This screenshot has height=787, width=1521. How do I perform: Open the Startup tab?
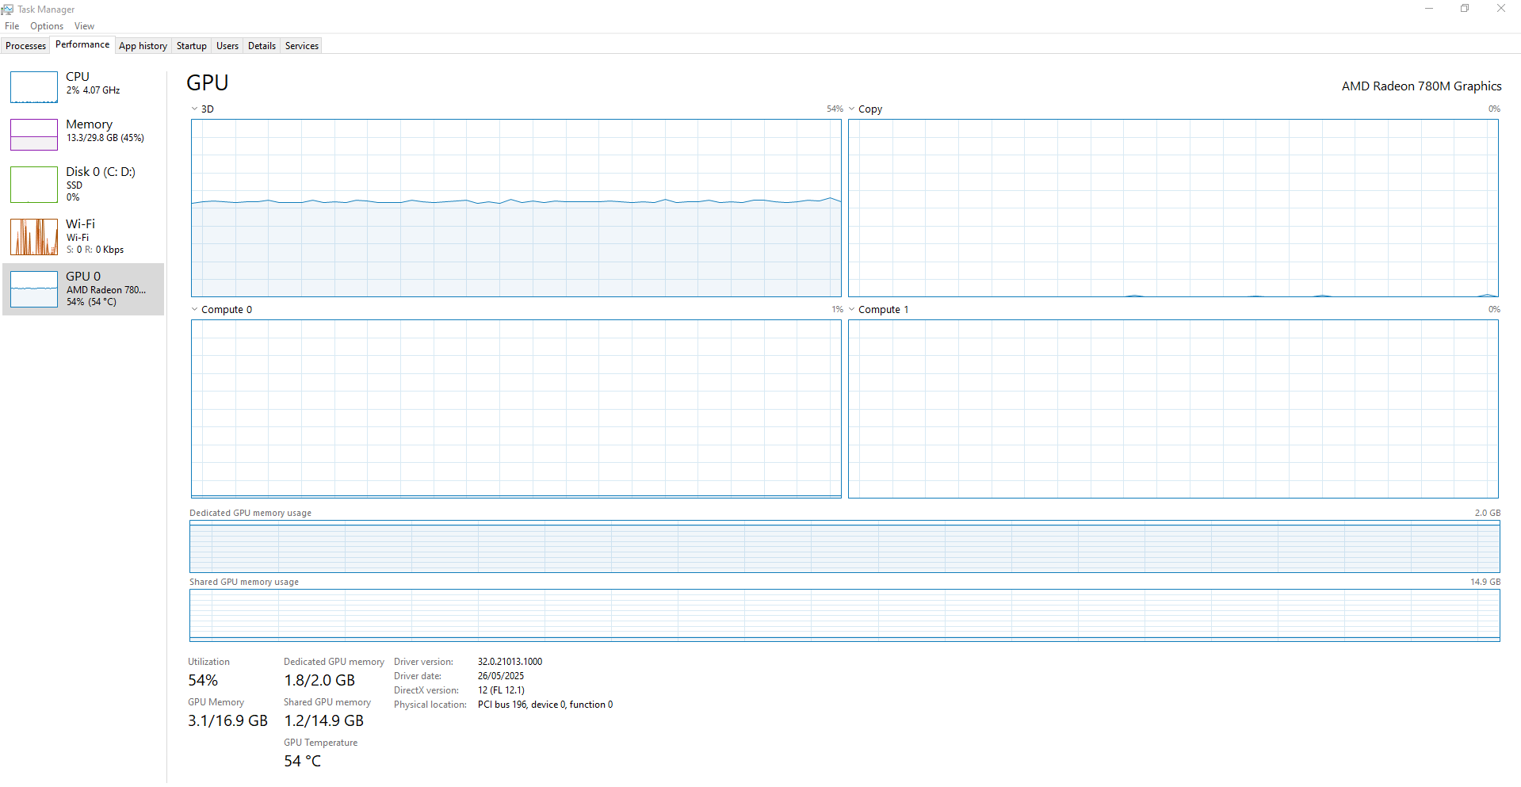(192, 46)
